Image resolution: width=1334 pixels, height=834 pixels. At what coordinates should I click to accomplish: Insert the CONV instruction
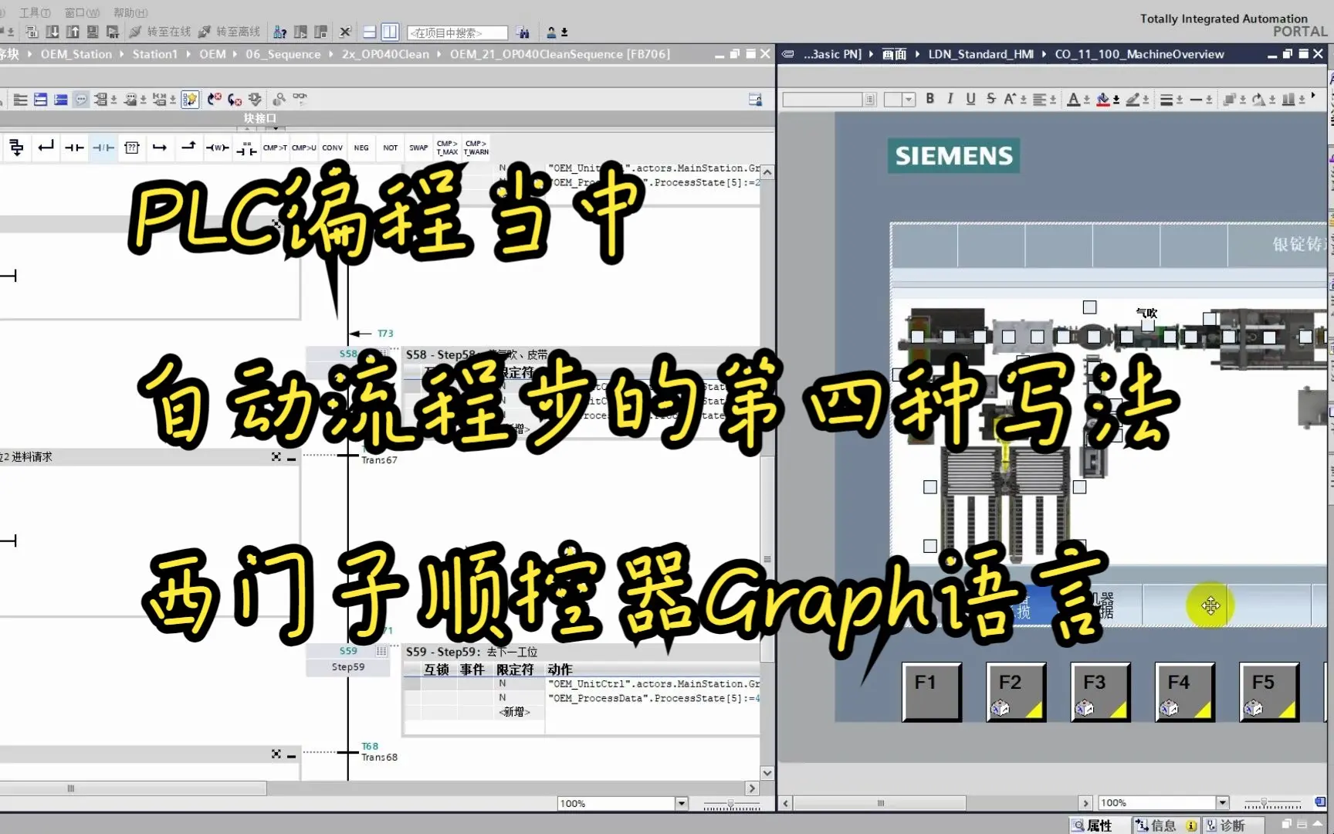tap(332, 147)
